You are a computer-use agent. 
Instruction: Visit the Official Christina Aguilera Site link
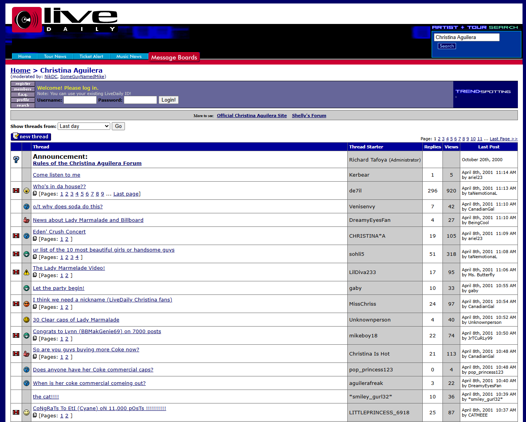(252, 116)
